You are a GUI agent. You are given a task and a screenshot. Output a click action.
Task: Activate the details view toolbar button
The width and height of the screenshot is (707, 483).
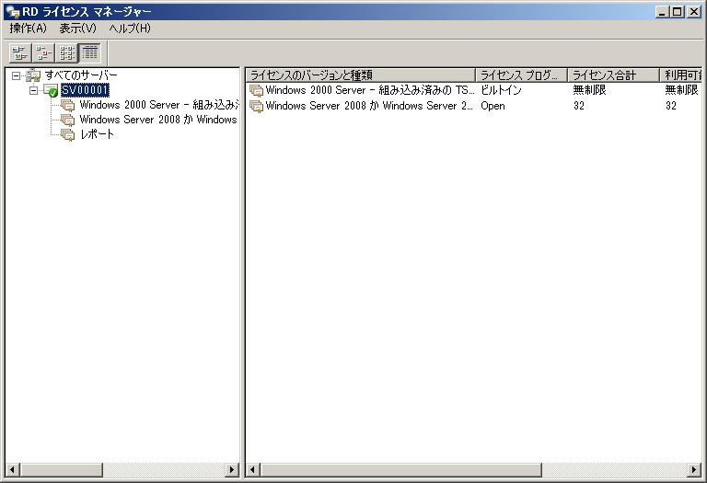coord(89,52)
